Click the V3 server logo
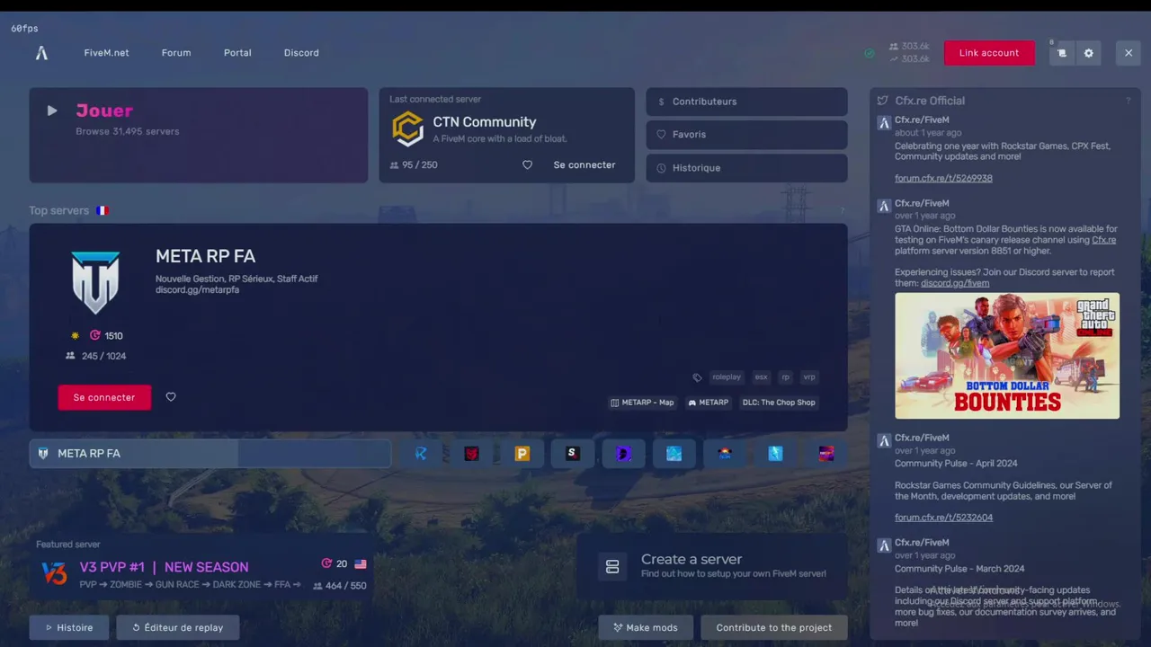The width and height of the screenshot is (1151, 647). click(55, 573)
